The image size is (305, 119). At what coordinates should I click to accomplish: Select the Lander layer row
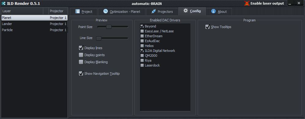35,24
